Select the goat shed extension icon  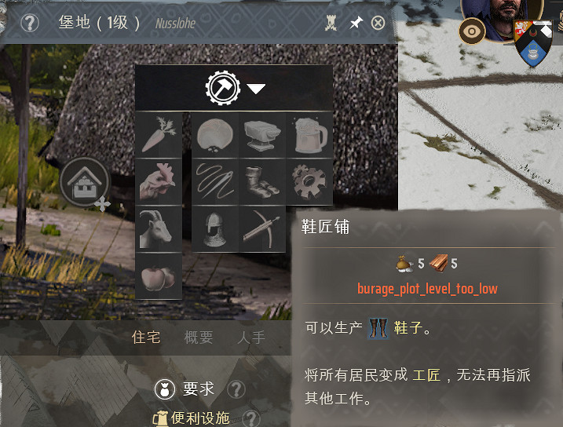tap(159, 229)
